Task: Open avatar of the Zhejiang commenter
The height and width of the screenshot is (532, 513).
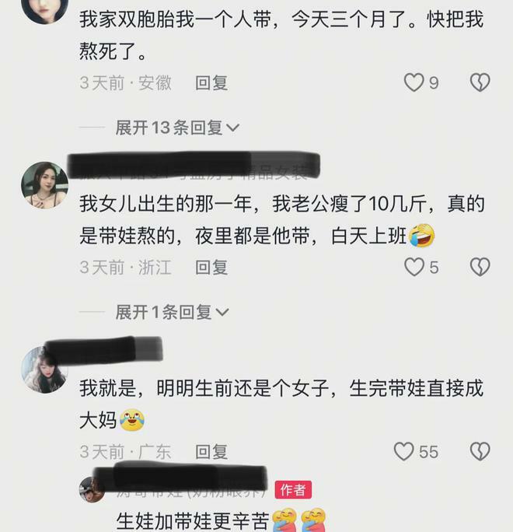Action: 45,185
